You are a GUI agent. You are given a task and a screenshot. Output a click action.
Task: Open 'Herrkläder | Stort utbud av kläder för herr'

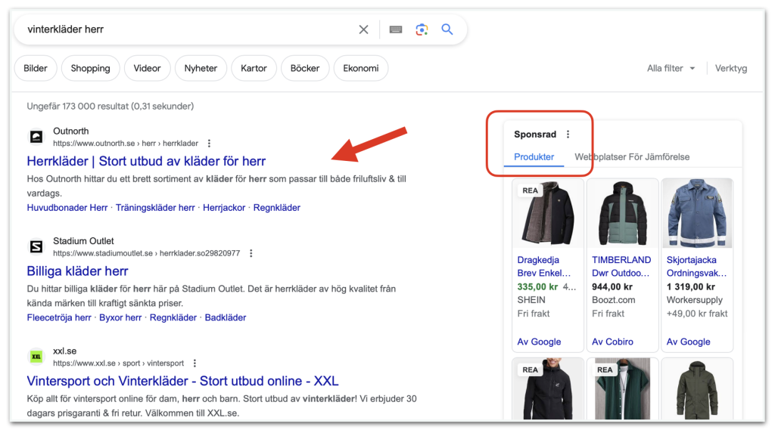[x=146, y=161]
